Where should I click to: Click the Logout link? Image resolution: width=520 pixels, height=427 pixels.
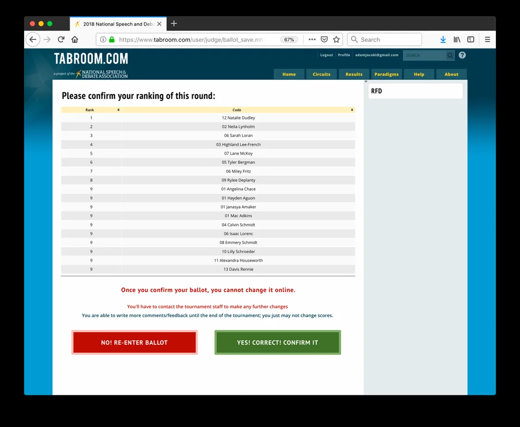(326, 55)
